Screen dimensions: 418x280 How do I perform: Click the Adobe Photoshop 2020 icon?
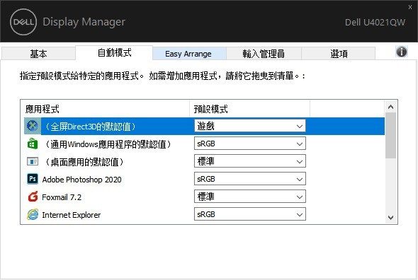pyautogui.click(x=33, y=179)
